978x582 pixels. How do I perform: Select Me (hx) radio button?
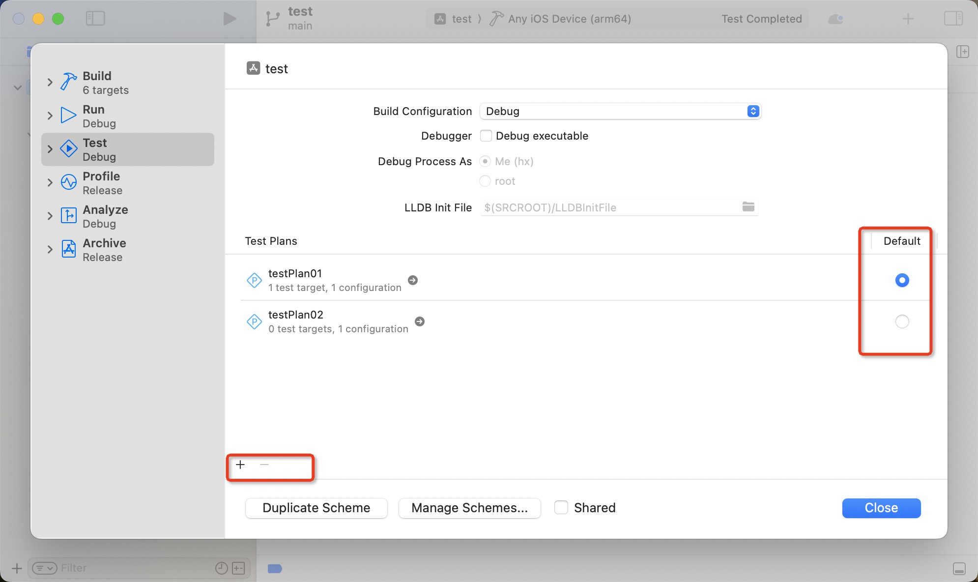[x=485, y=161]
